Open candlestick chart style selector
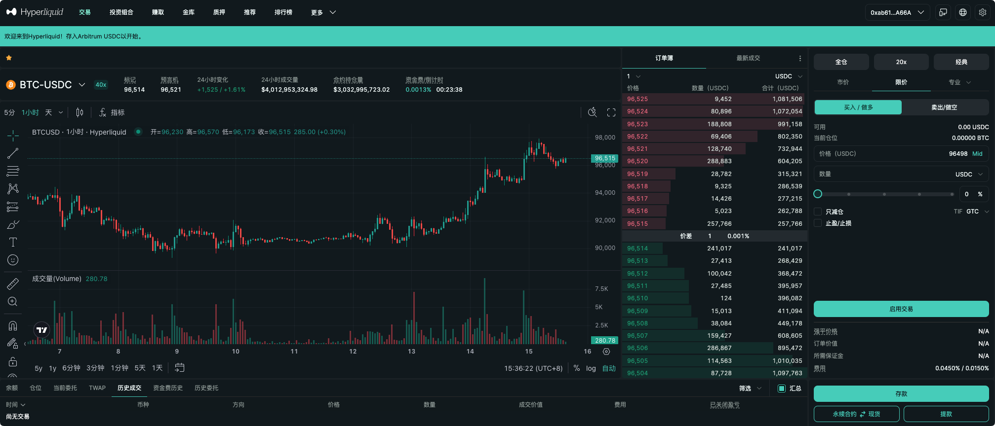 point(80,112)
